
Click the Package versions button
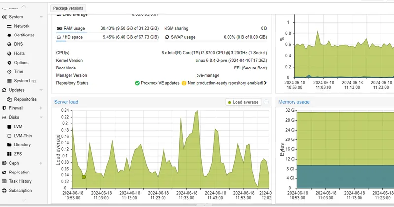pos(68,8)
